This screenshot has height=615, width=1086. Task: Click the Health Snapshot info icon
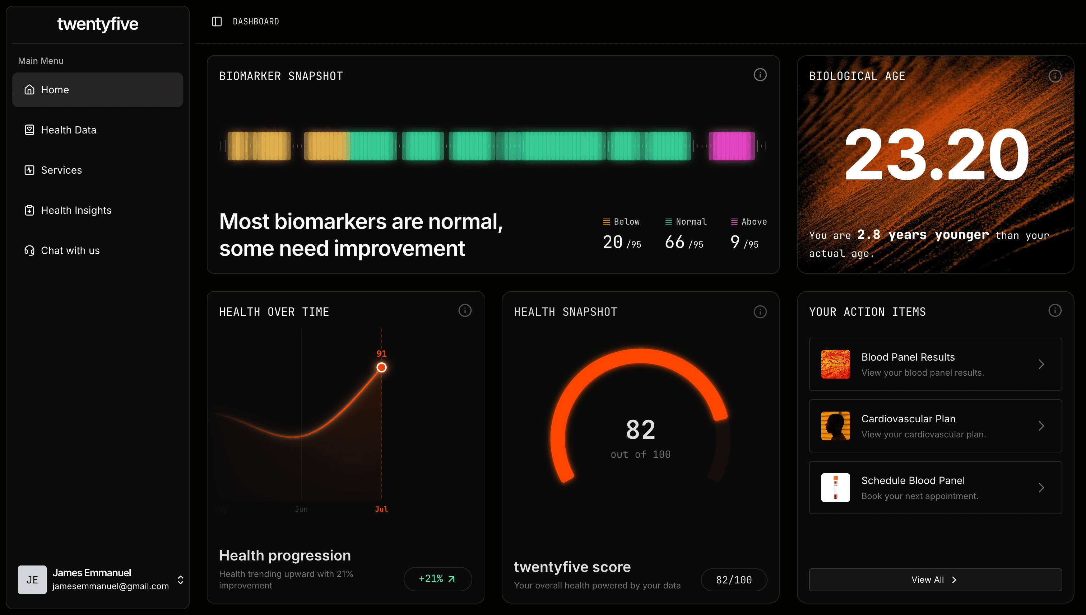pyautogui.click(x=760, y=312)
